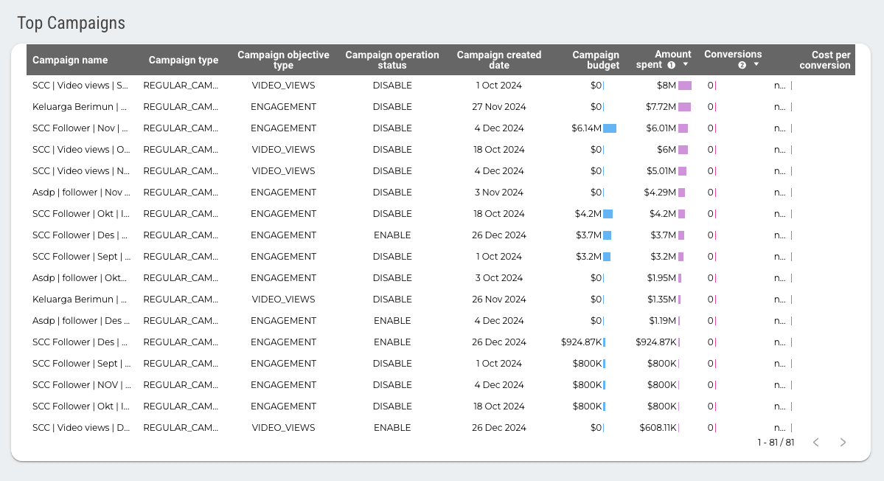
Task: Click the Top Campaigns title
Action: pyautogui.click(x=72, y=24)
